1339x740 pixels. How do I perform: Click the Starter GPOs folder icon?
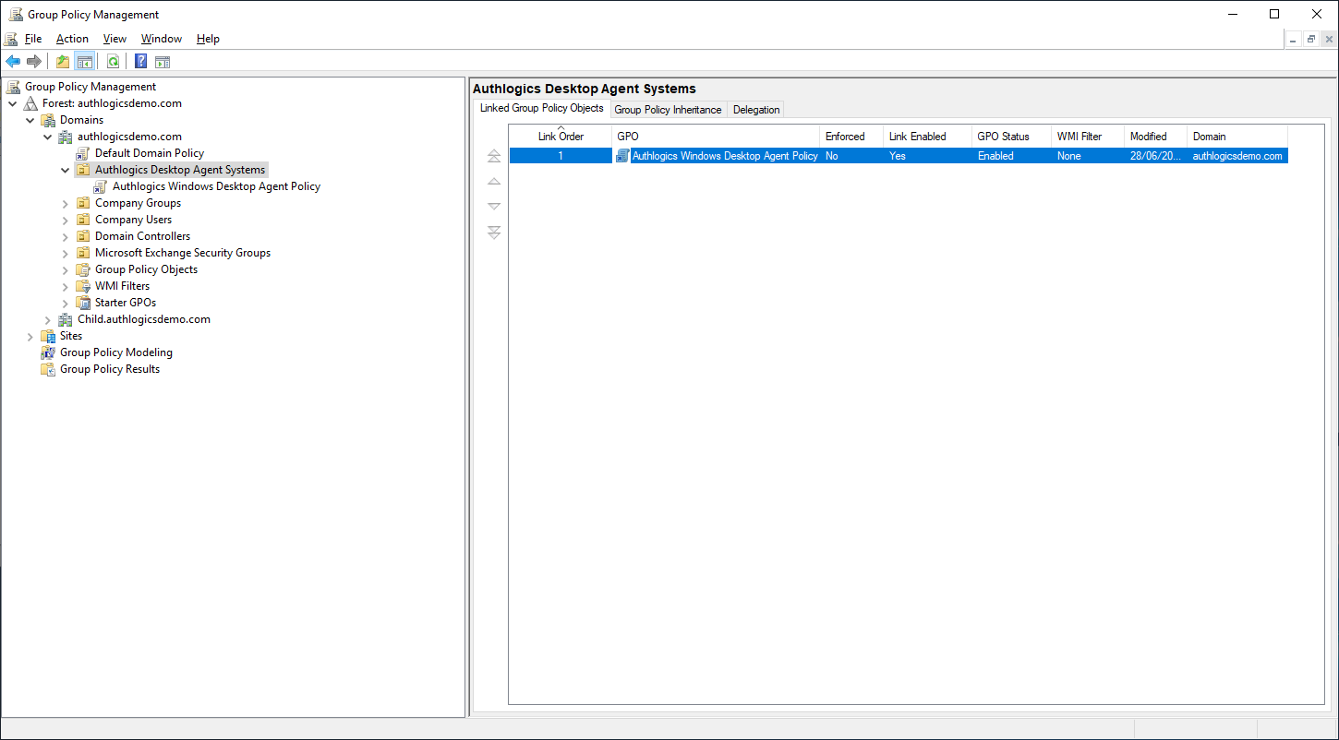(84, 303)
